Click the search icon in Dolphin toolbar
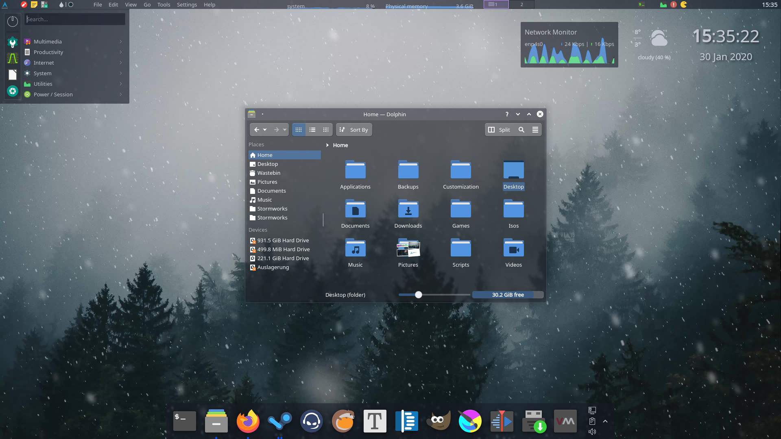The width and height of the screenshot is (781, 439). point(521,130)
